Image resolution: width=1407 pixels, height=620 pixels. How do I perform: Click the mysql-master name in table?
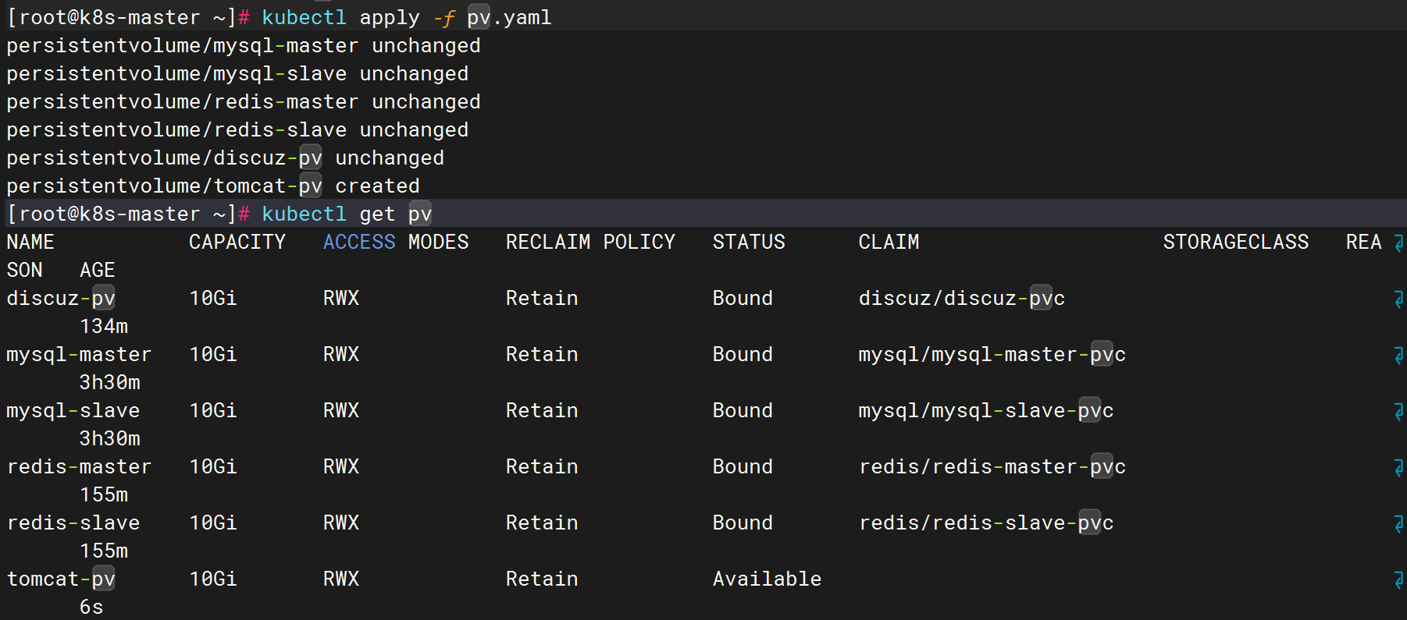click(x=79, y=354)
